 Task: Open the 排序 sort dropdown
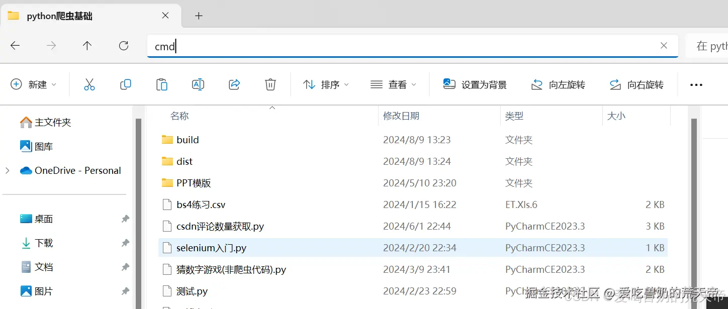pos(326,84)
